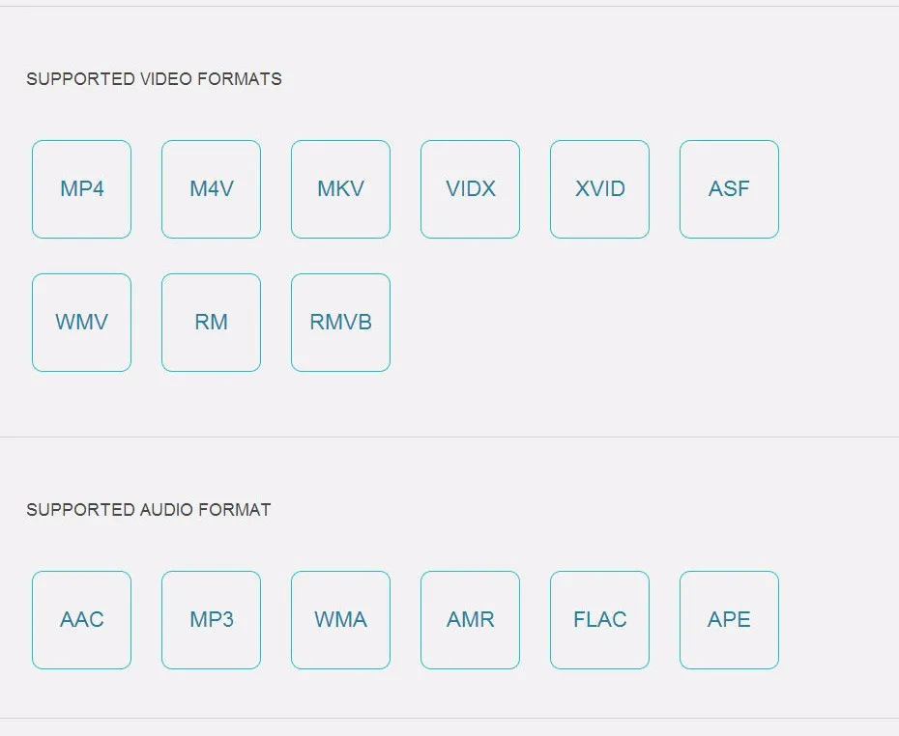This screenshot has height=736, width=899.
Task: Click the divider line above audio section
Action: pos(449,437)
